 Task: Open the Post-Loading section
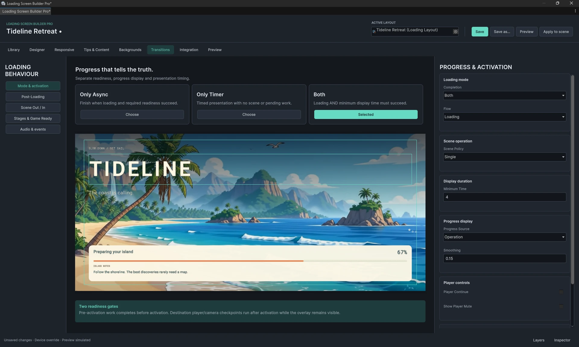tap(33, 97)
